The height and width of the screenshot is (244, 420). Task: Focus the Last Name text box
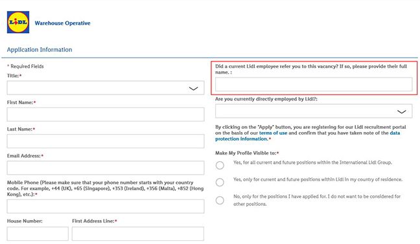106,141
